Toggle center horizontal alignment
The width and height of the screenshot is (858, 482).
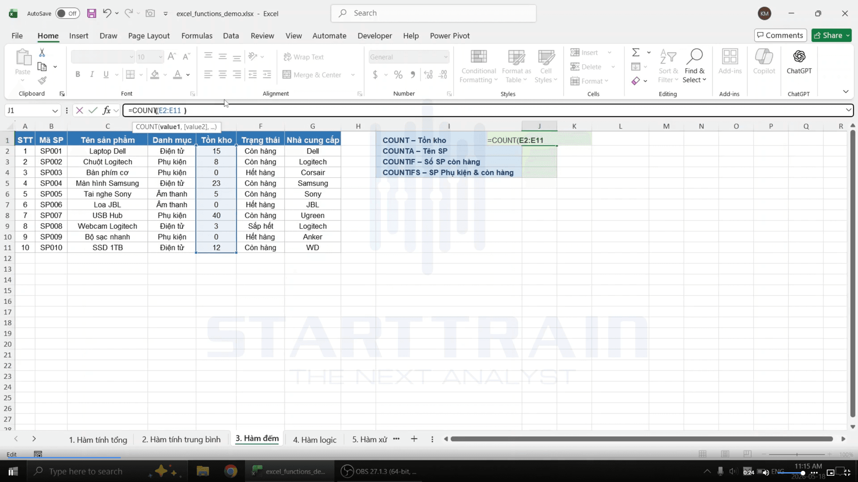pyautogui.click(x=222, y=75)
